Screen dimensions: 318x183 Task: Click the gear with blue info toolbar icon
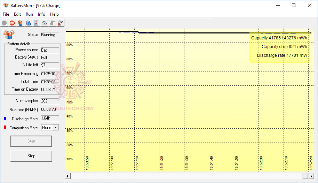tap(28, 23)
